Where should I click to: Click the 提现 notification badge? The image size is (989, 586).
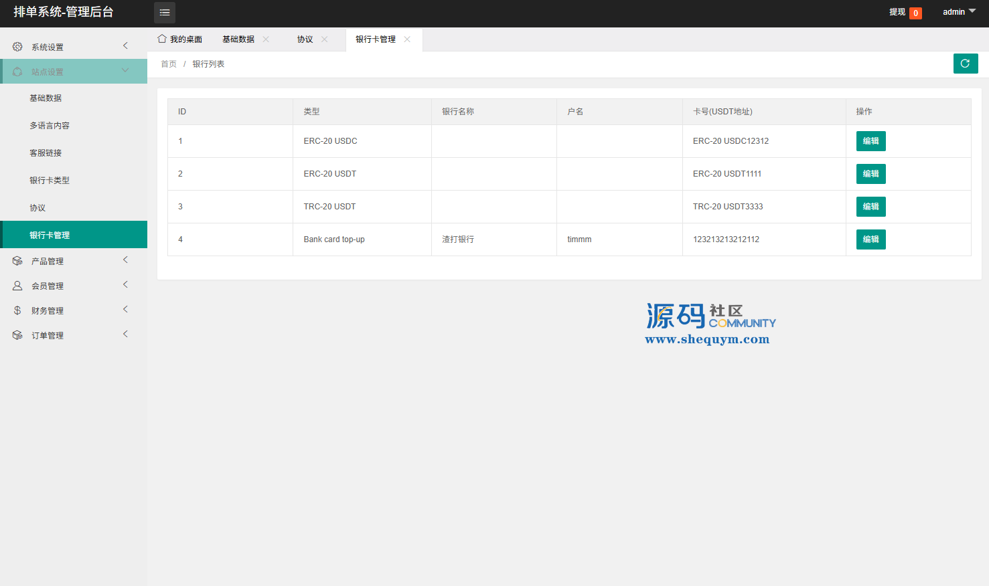click(915, 13)
